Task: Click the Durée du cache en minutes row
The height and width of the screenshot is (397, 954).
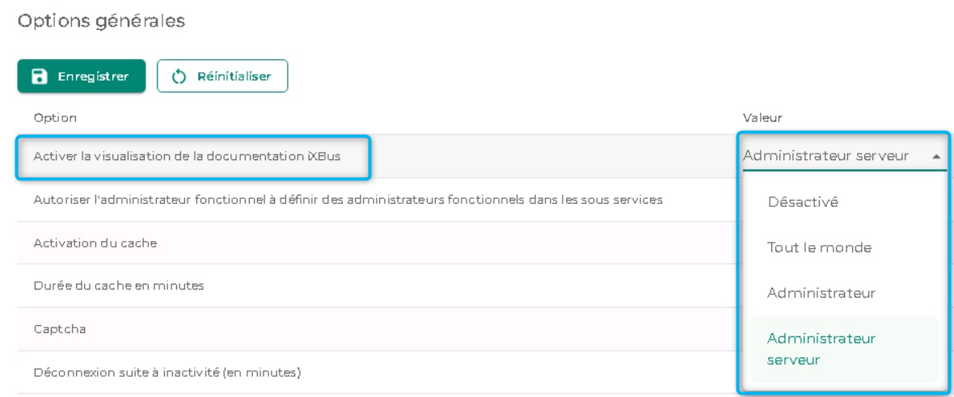Action: tap(118, 286)
